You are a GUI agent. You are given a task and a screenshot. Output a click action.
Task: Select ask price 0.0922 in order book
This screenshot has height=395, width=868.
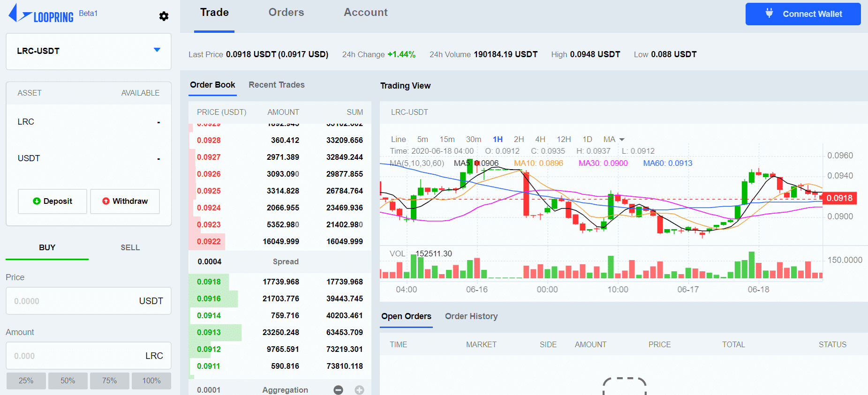pos(209,241)
